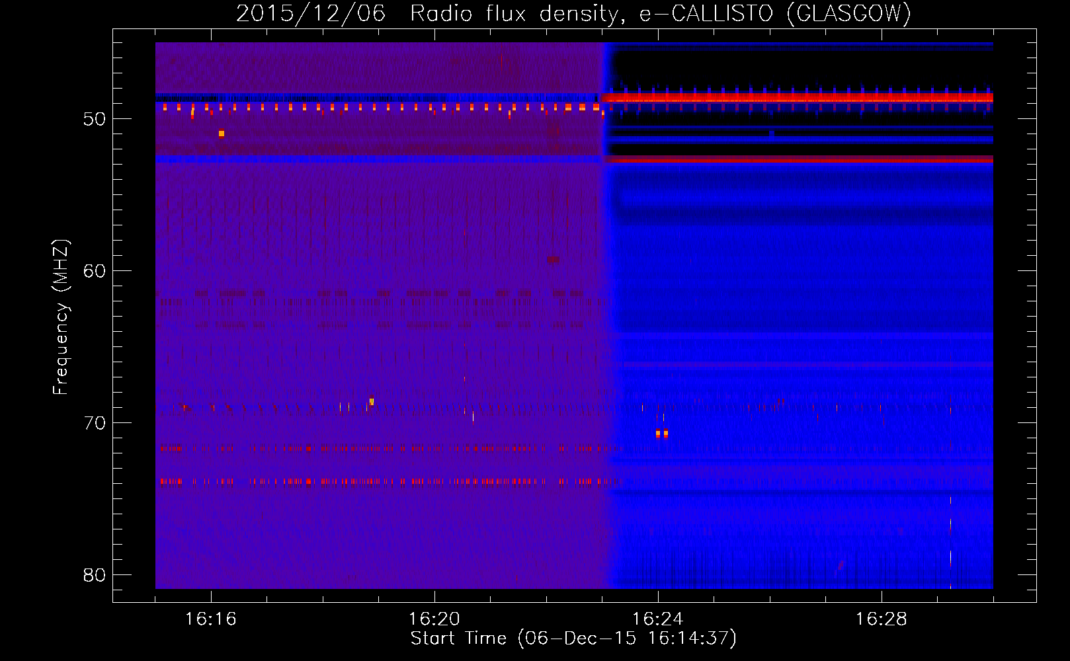Click the 50 MHz tick label
The height and width of the screenshot is (661, 1070).
[95, 119]
